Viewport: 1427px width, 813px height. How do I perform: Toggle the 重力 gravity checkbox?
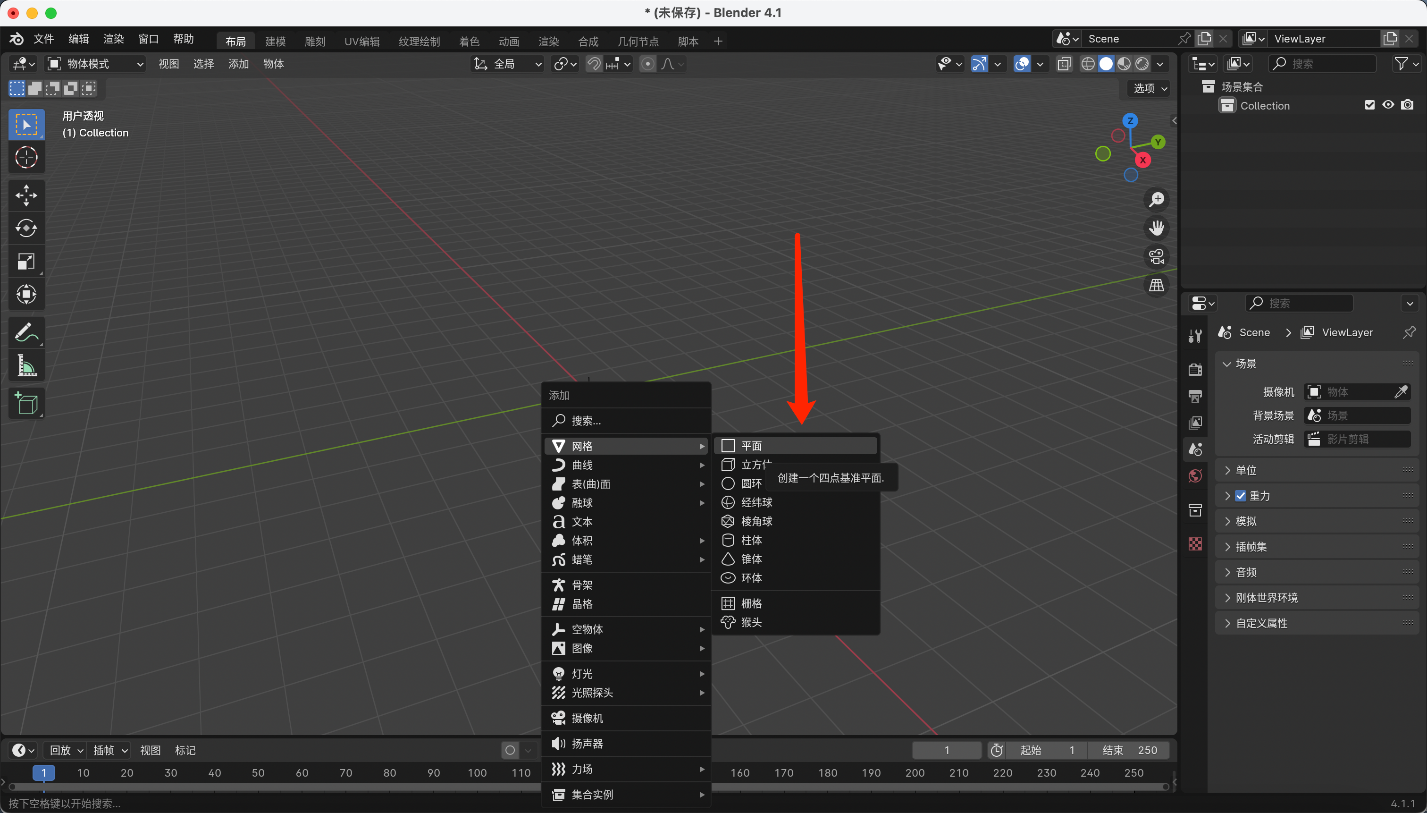pos(1240,496)
